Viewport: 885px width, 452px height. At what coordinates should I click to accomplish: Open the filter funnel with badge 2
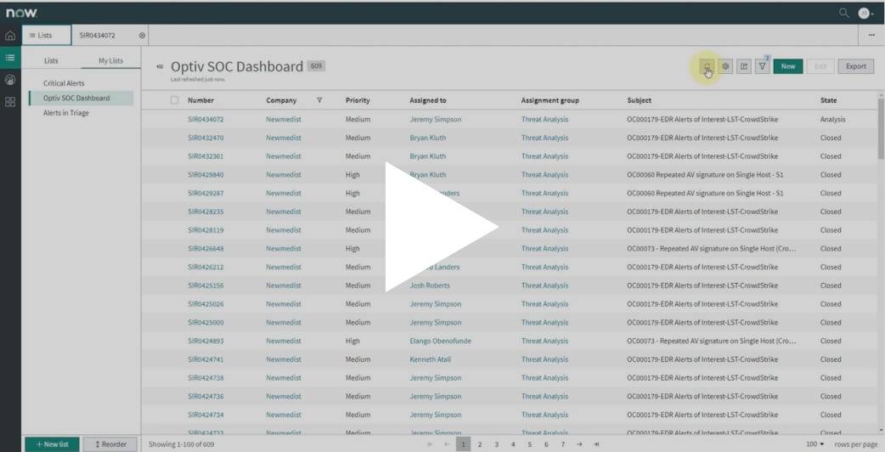pos(763,66)
